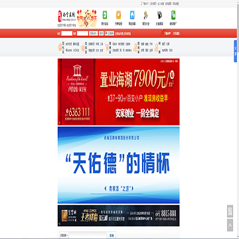Open the yellow magnifier person icon in header
This screenshot has height=239, width=239.
click(145, 15)
